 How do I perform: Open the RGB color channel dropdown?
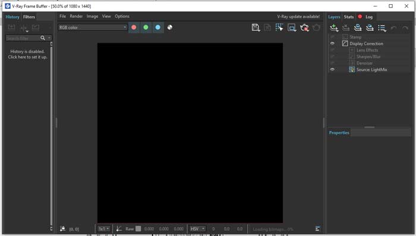93,27
